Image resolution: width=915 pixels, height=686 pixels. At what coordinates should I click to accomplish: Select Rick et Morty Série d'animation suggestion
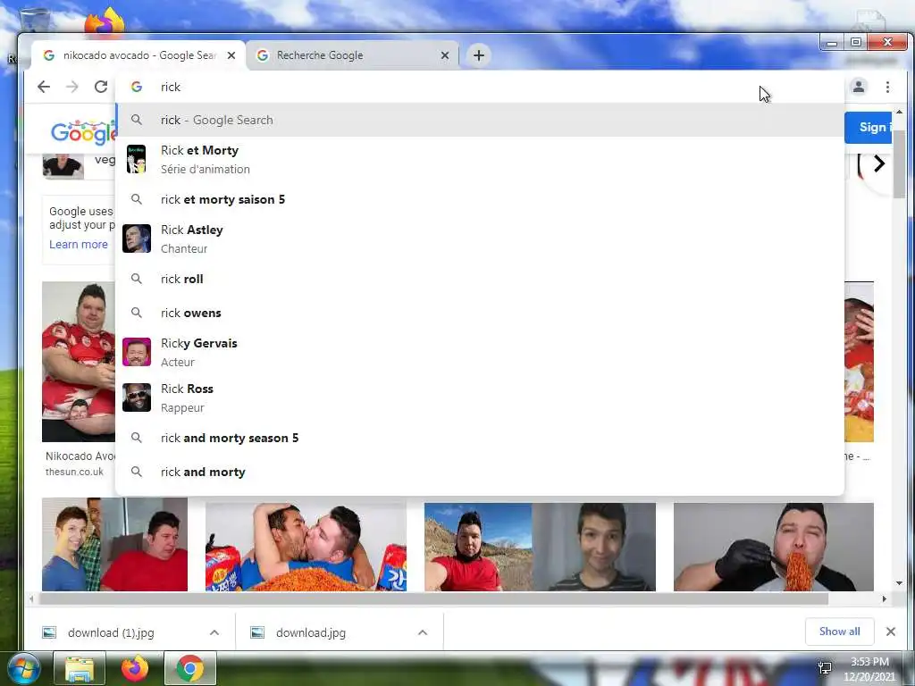(x=480, y=159)
